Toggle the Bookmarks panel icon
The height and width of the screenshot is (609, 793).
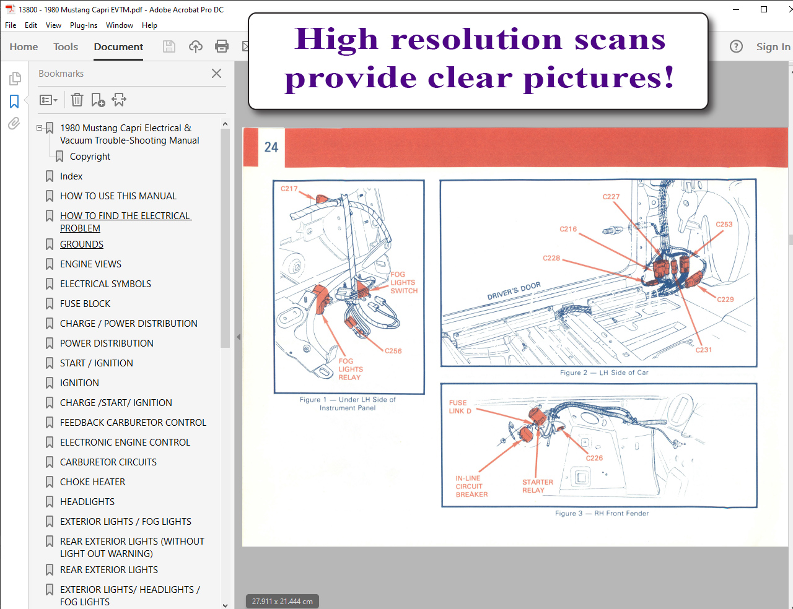tap(14, 101)
